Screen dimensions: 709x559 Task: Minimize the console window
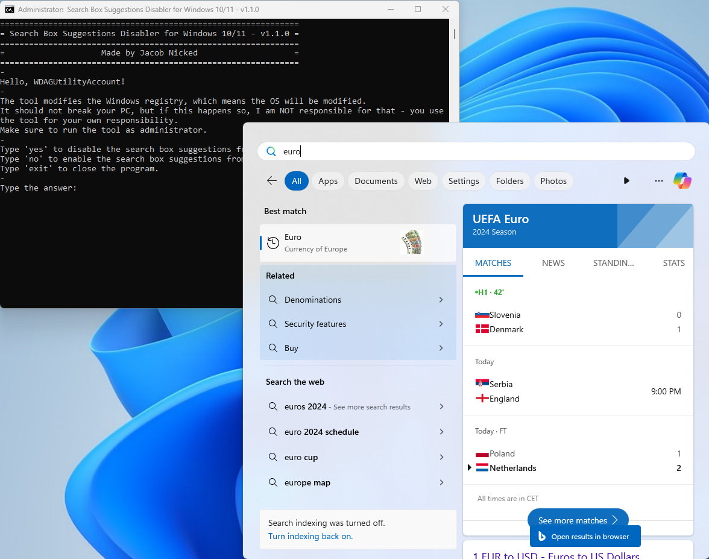point(391,9)
